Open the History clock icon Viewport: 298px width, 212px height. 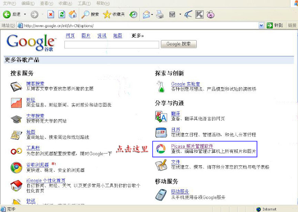(x=133, y=14)
